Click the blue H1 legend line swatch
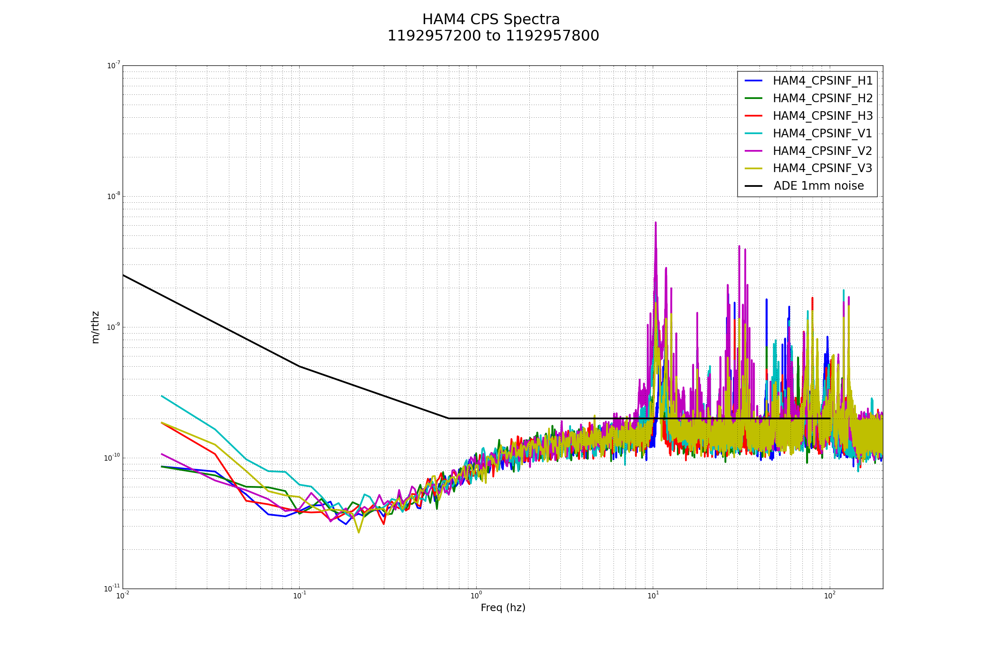Viewport: 981px width, 654px height. click(753, 81)
